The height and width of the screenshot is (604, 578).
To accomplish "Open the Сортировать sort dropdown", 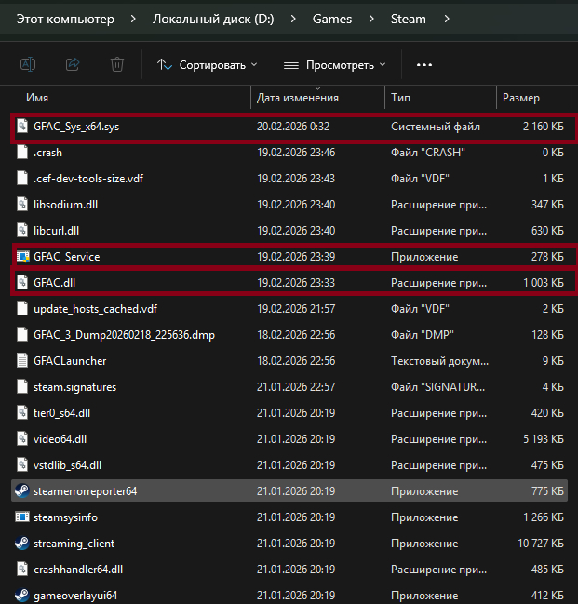I will 207,65.
